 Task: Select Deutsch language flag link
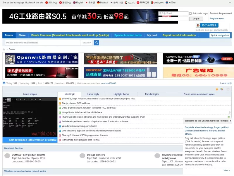click(x=103, y=3)
